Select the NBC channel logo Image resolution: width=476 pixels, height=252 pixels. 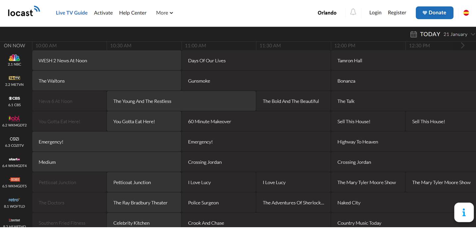pos(14,58)
